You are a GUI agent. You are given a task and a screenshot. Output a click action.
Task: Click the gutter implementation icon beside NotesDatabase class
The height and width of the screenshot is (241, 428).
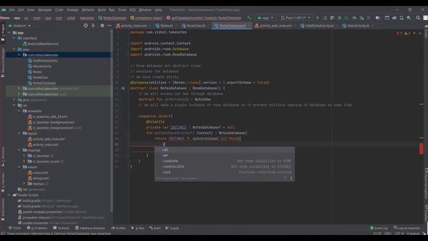click(x=123, y=88)
